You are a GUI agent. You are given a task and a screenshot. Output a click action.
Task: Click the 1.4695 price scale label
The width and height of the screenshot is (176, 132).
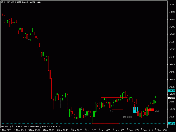[171, 72]
